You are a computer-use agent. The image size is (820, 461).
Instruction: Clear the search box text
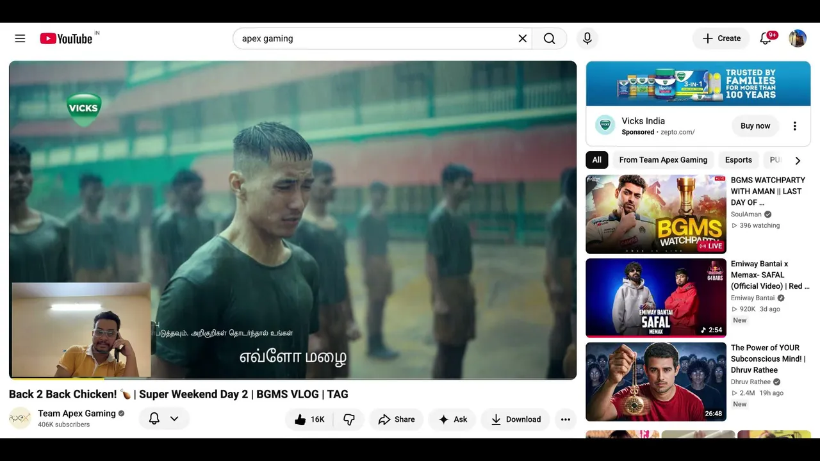(x=523, y=38)
